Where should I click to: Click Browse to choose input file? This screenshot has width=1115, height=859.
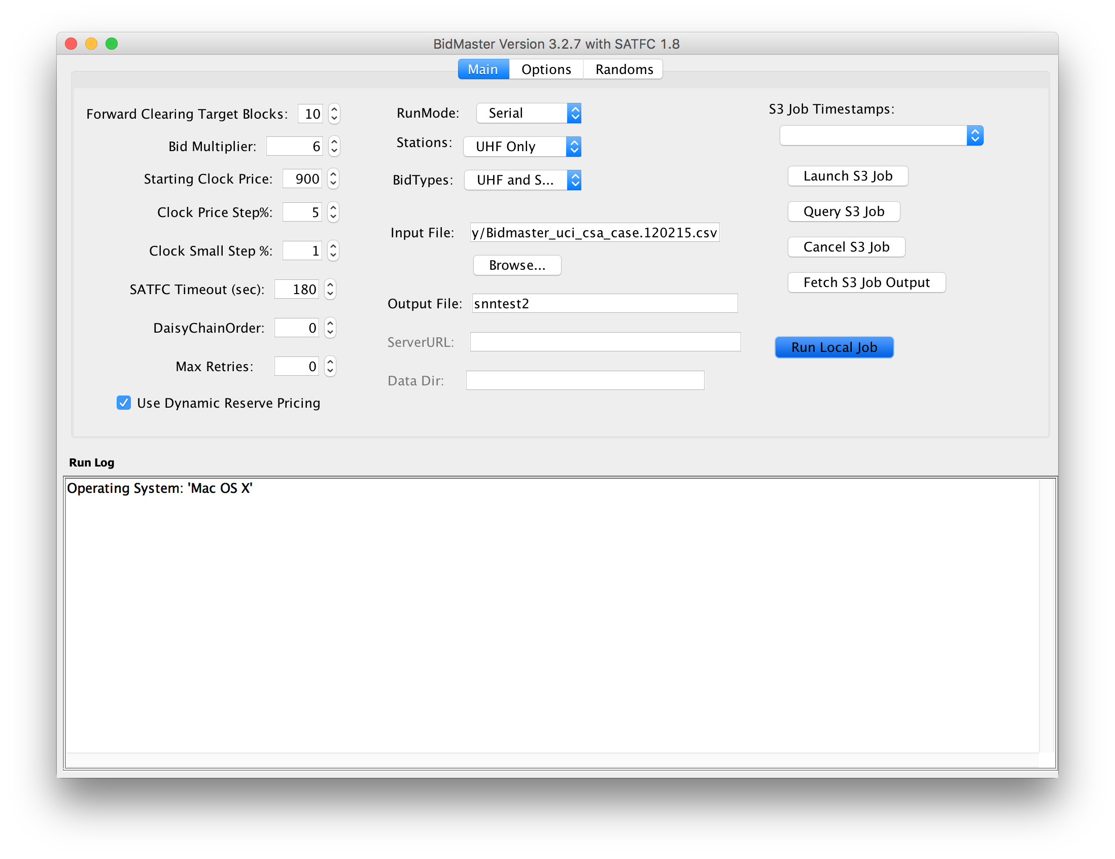pyautogui.click(x=516, y=265)
